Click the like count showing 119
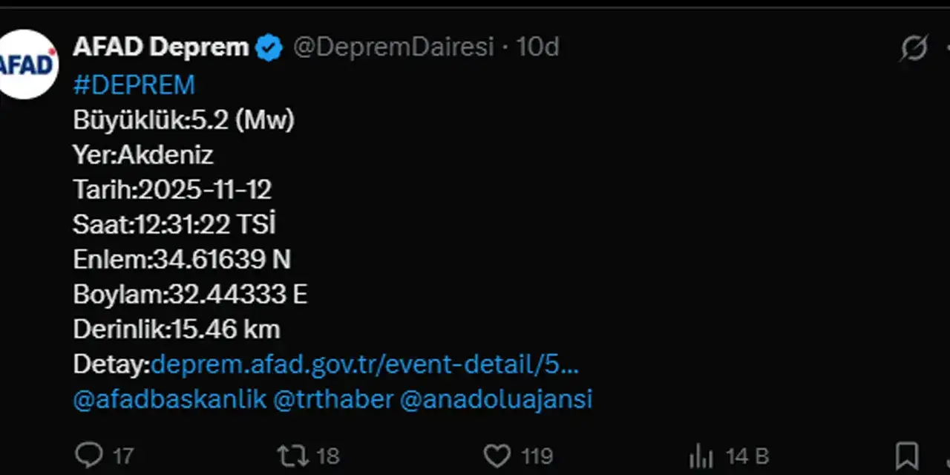This screenshot has height=475, width=950. 536,456
